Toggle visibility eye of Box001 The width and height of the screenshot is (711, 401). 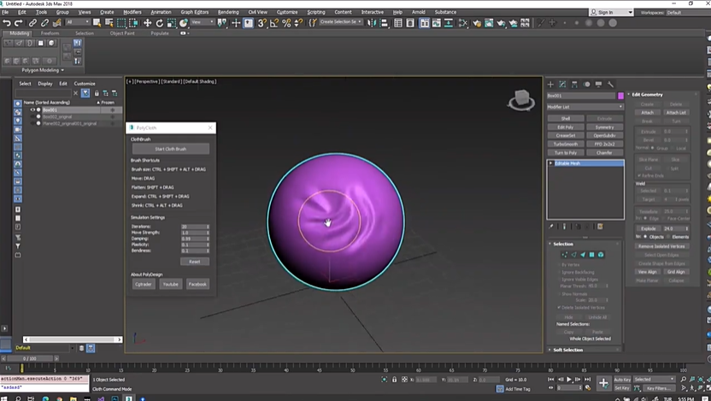coord(32,109)
